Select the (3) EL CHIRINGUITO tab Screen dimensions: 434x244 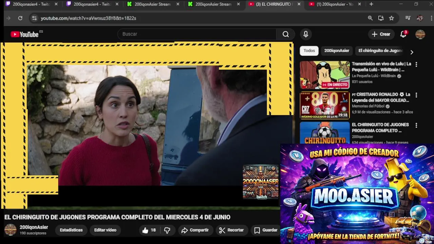274,4
